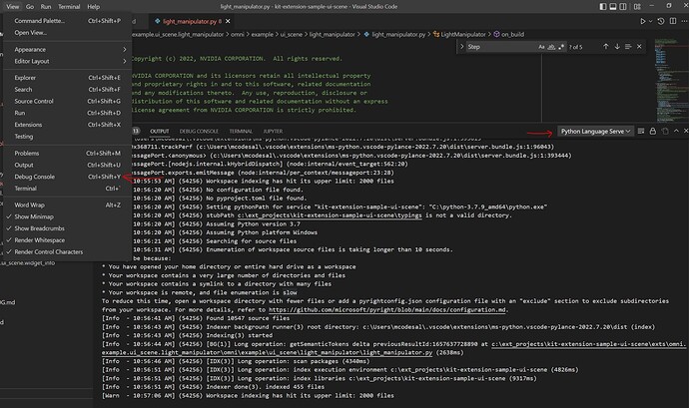Select Debug Console in the View menu
The width and height of the screenshot is (689, 408).
[x=67, y=177]
